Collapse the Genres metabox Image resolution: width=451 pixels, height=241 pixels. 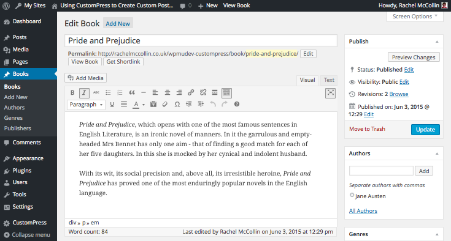pos(437,234)
